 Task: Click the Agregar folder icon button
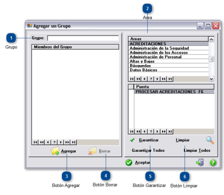click(x=55, y=151)
